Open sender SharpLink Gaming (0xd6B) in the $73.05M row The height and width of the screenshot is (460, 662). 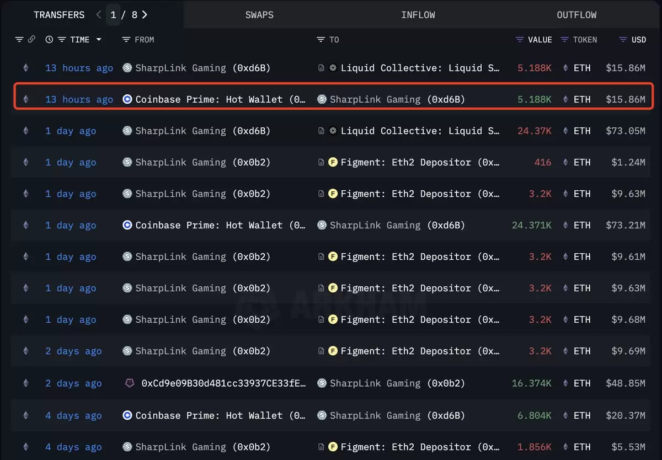tap(203, 131)
